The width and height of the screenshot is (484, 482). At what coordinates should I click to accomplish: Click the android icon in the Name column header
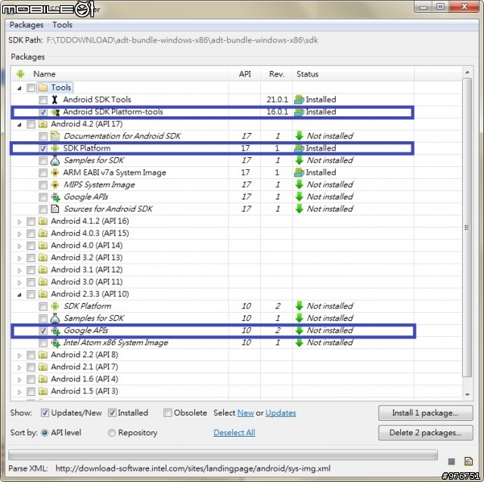click(20, 74)
